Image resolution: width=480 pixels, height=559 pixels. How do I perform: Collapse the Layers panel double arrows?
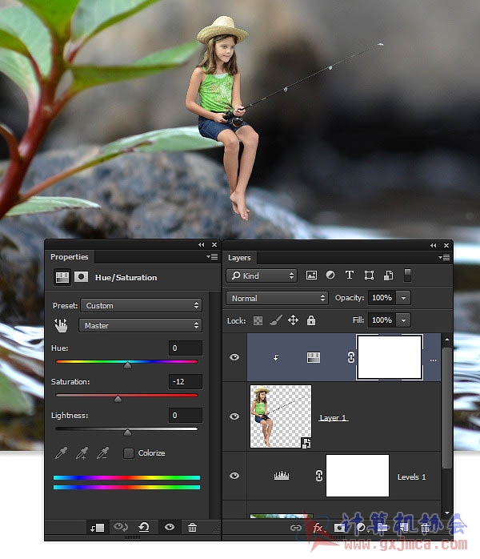[x=433, y=245]
